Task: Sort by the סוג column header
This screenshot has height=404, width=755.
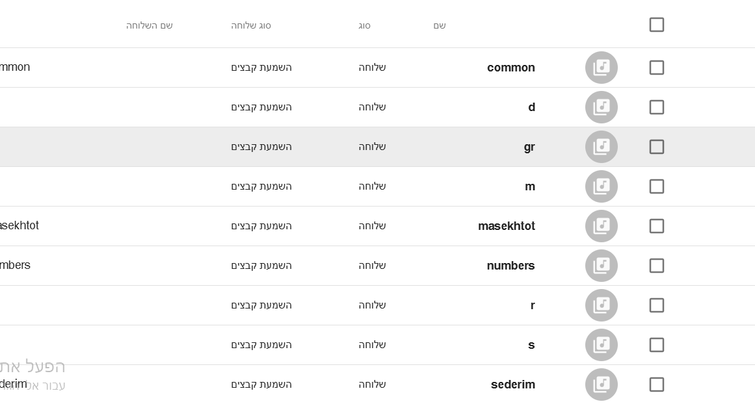Action: pyautogui.click(x=364, y=26)
